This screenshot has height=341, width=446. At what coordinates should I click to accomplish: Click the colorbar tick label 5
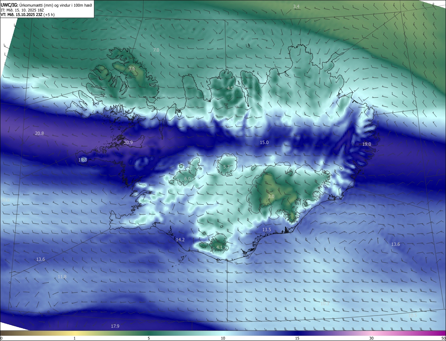(149, 338)
